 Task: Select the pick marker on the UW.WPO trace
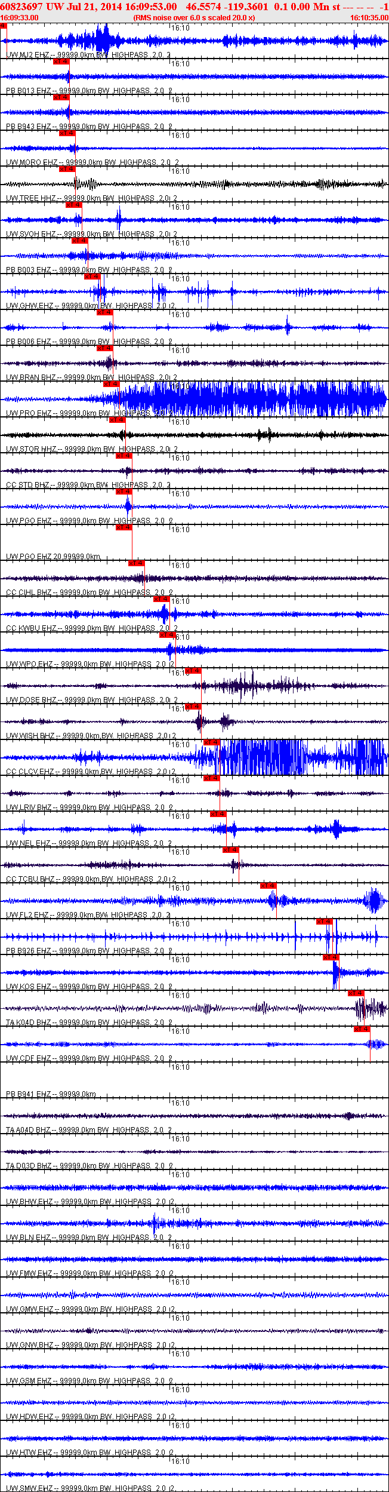[x=168, y=635]
